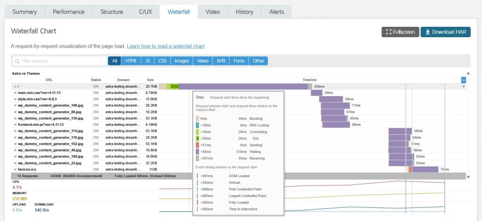Click the search magnifier icon in filter box

17,61
